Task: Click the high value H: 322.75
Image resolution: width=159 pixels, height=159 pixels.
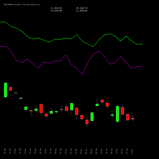Action: point(82,8)
